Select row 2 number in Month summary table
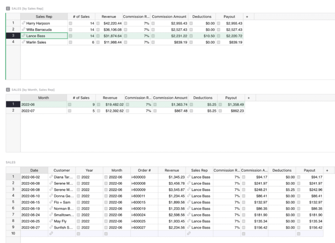 tap(13, 110)
